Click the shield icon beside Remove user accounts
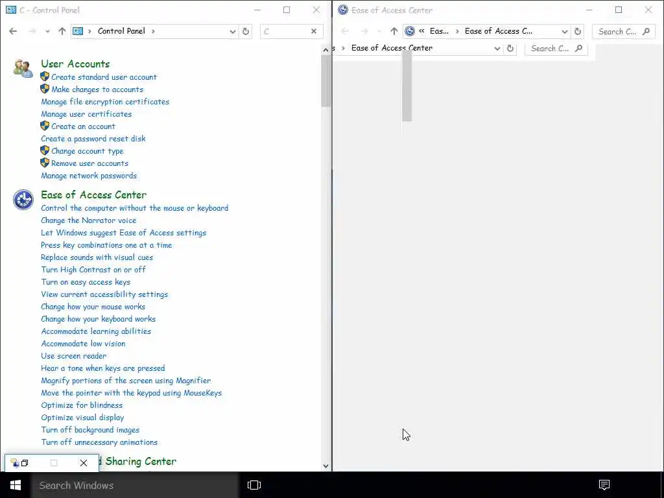The width and height of the screenshot is (664, 498). pyautogui.click(x=45, y=163)
